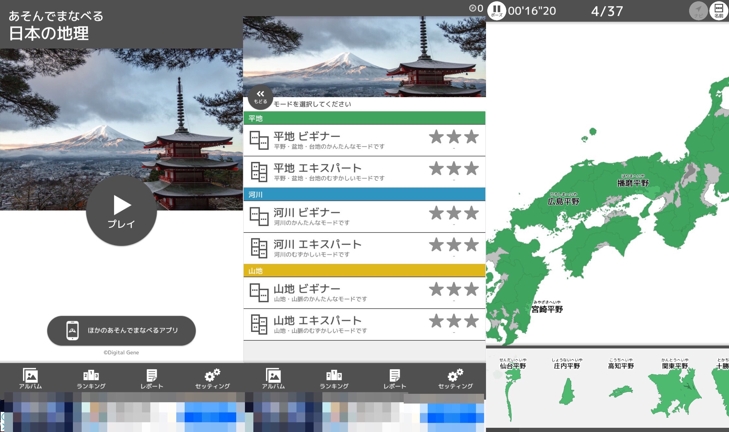Open レポート in left bottom bar
This screenshot has width=729, height=432.
click(x=152, y=378)
